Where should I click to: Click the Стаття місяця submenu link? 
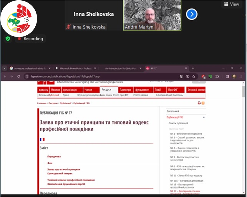click(140, 95)
